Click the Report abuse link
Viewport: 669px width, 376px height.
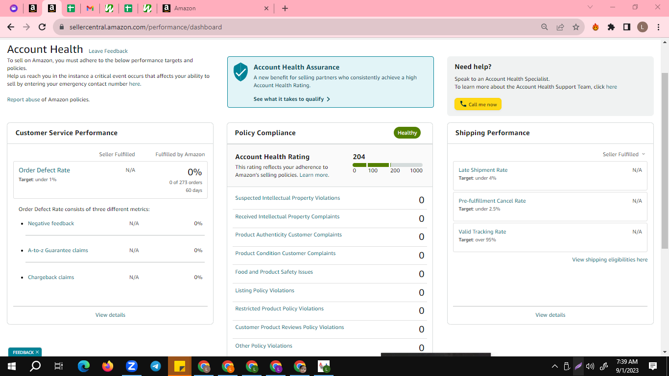tap(24, 100)
